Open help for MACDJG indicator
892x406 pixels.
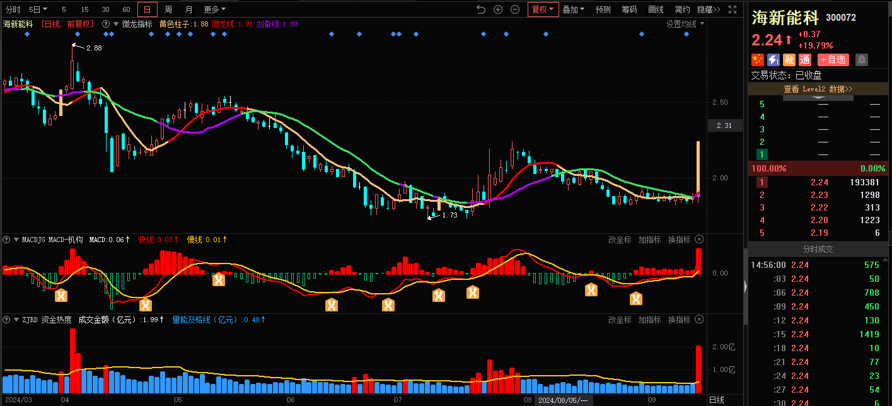coord(6,240)
